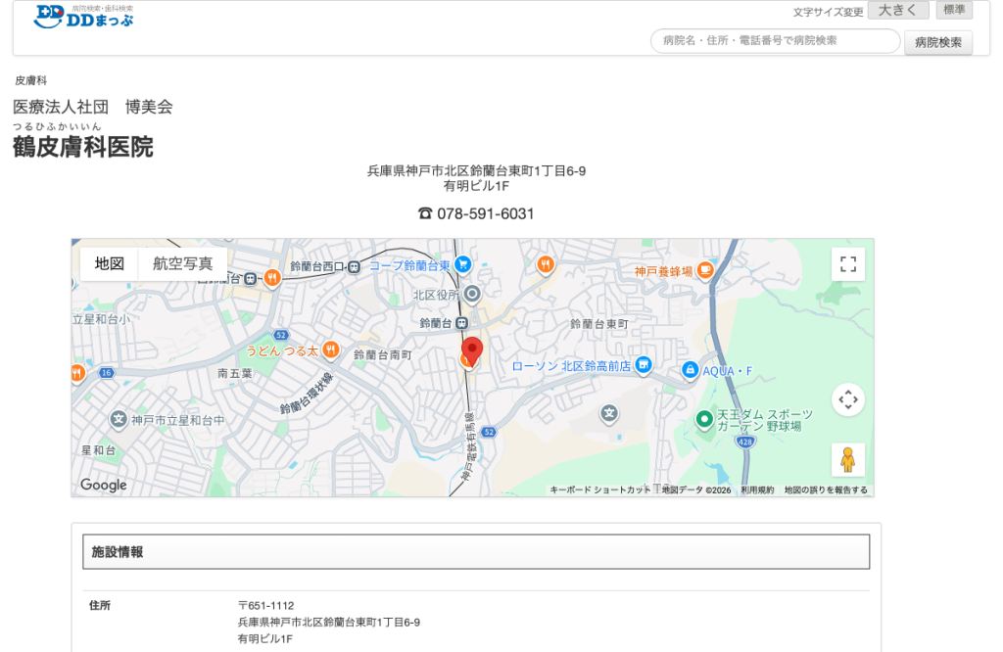Open 利用規約 map terms link
Viewport: 1003px width, 652px height.
coord(757,489)
